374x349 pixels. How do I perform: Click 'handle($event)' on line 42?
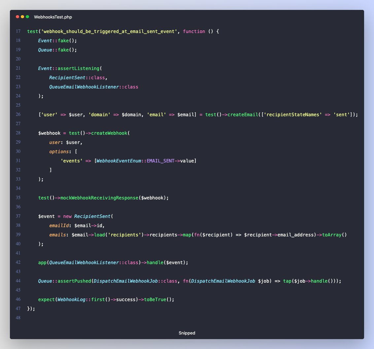point(166,262)
